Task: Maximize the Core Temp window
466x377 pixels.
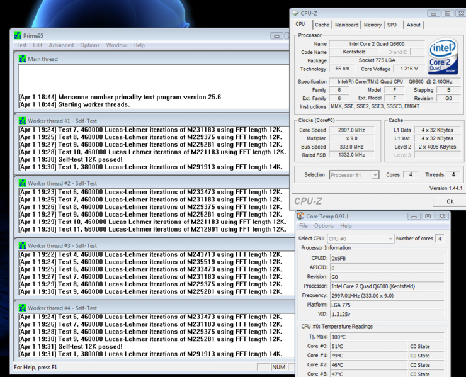Action: pos(428,217)
